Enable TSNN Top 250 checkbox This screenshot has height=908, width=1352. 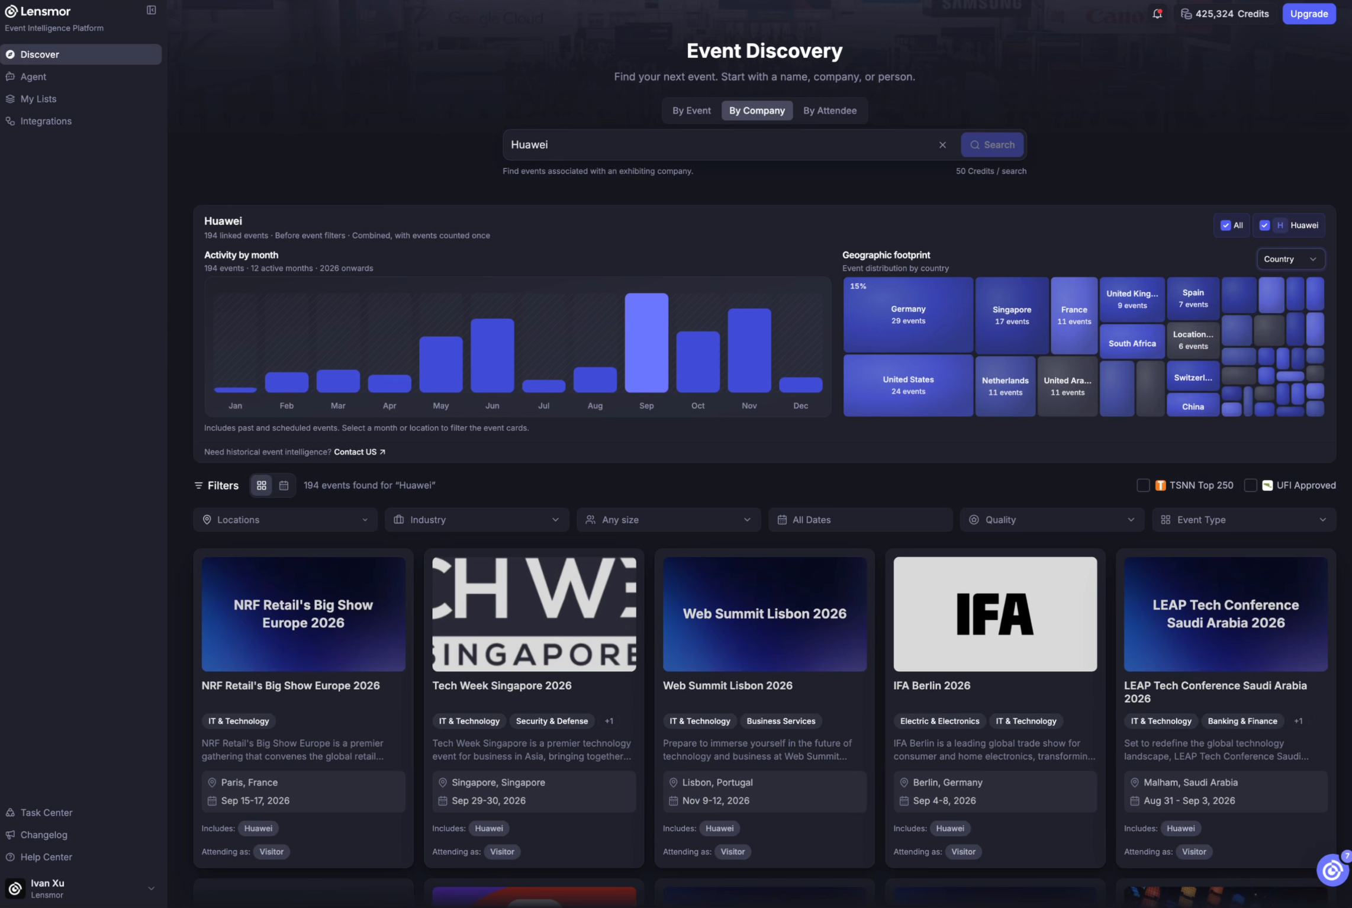tap(1143, 485)
